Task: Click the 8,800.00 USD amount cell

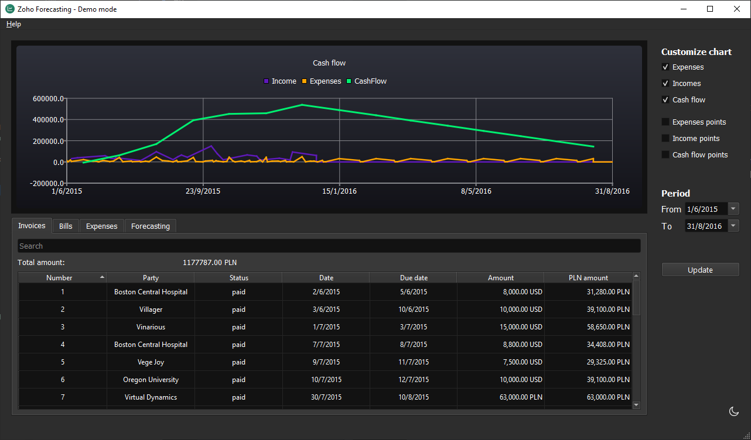Action: point(501,345)
